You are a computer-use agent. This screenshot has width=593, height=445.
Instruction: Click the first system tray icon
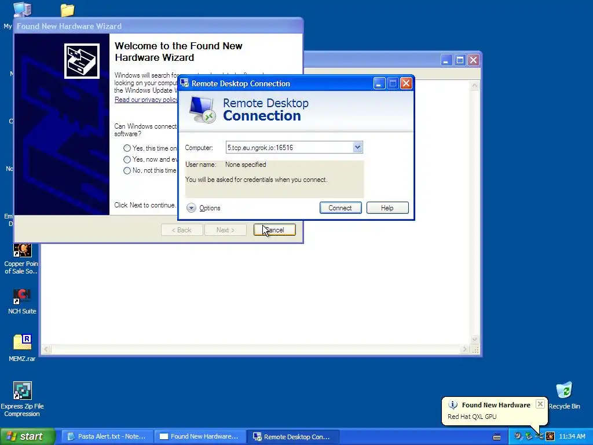click(x=518, y=436)
